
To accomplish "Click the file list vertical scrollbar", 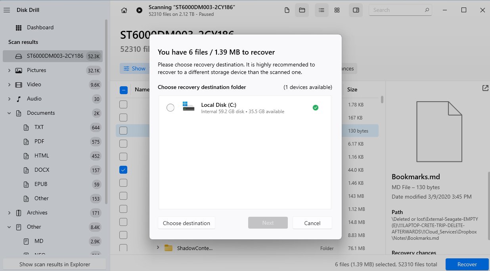I will (x=382, y=99).
